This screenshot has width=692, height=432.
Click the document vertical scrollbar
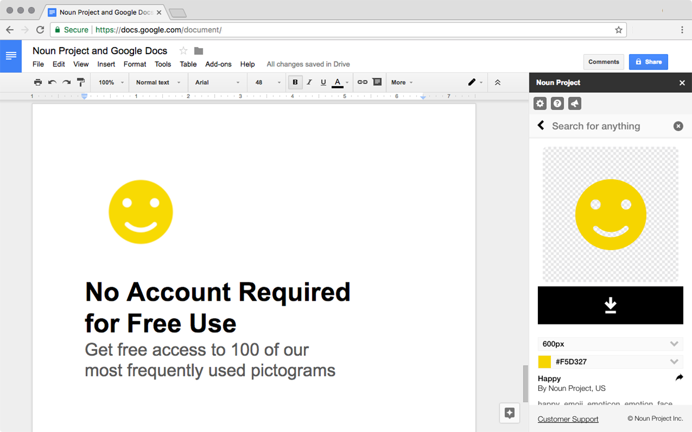tap(524, 384)
